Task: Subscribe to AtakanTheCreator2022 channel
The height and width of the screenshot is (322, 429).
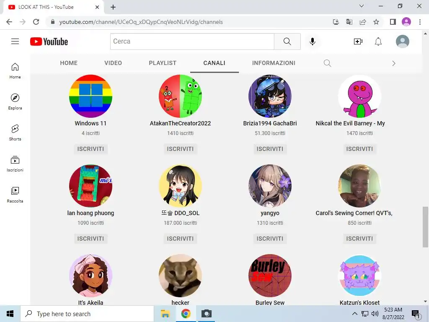Action: pos(180,149)
